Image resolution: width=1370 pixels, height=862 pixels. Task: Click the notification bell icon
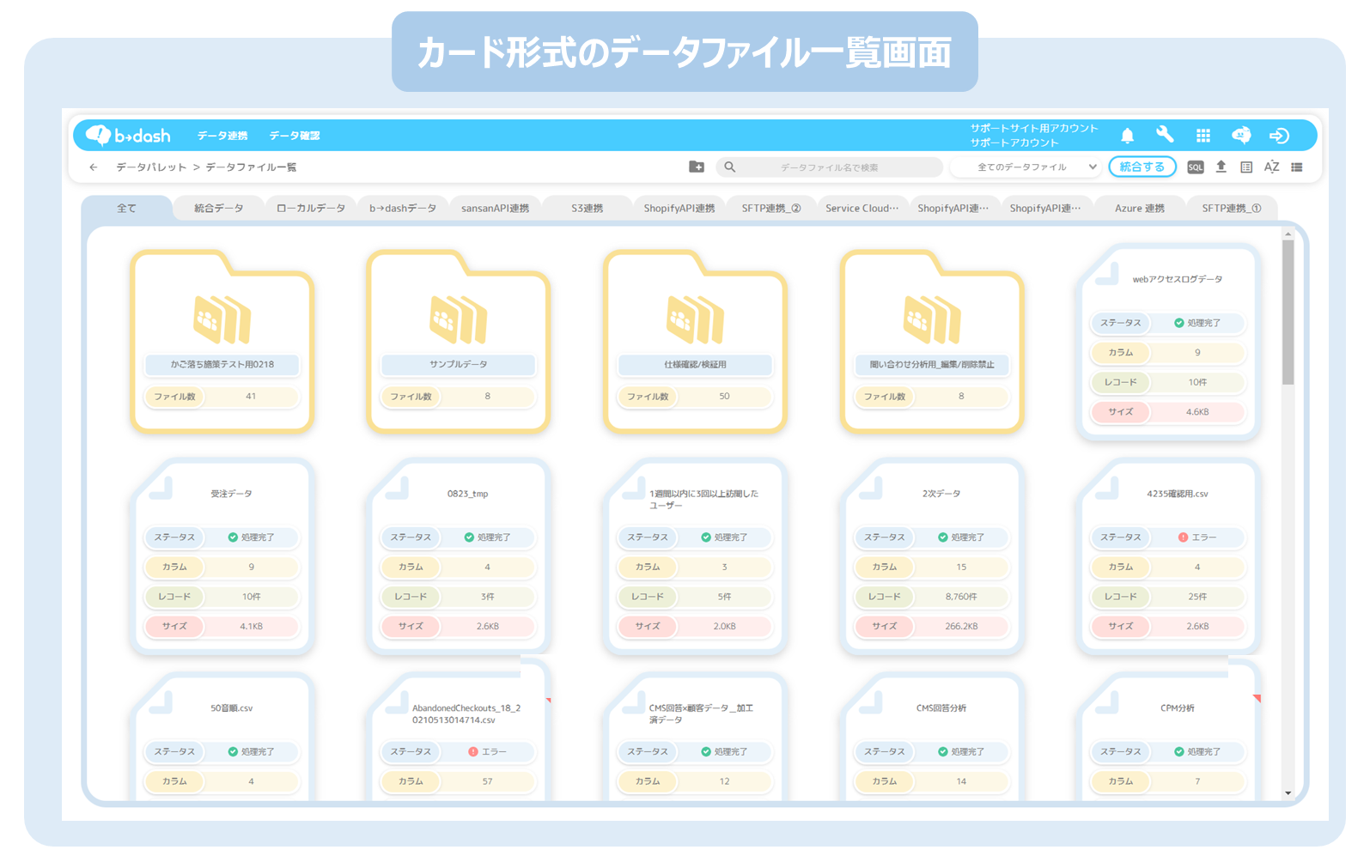[x=1127, y=136]
